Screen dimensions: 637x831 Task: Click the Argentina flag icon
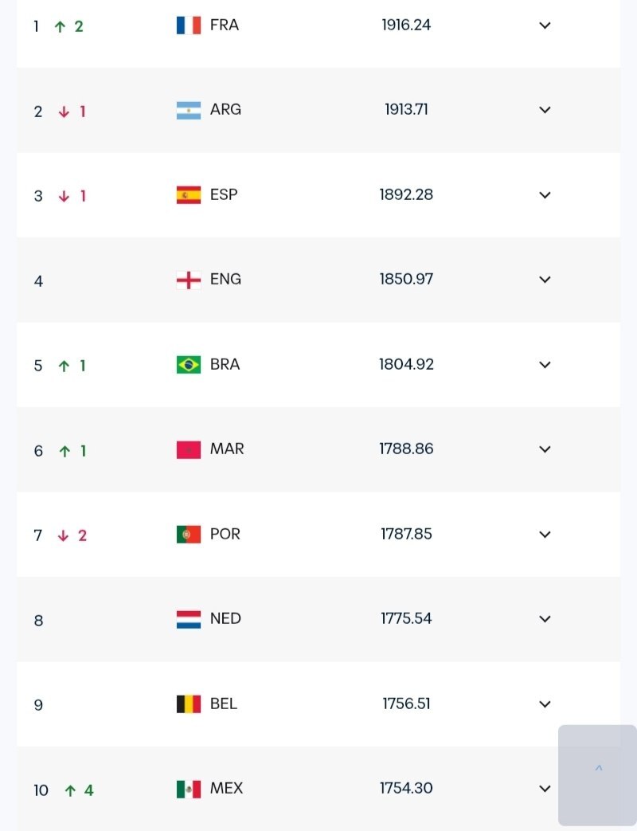189,110
